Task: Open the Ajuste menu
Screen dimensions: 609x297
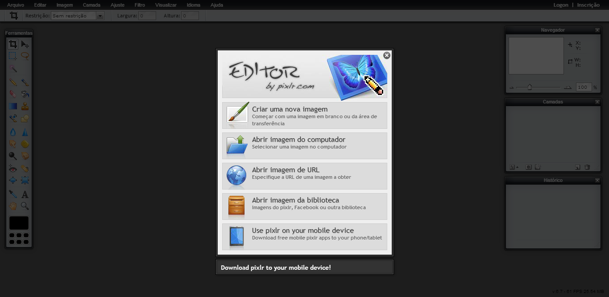Action: (118, 5)
